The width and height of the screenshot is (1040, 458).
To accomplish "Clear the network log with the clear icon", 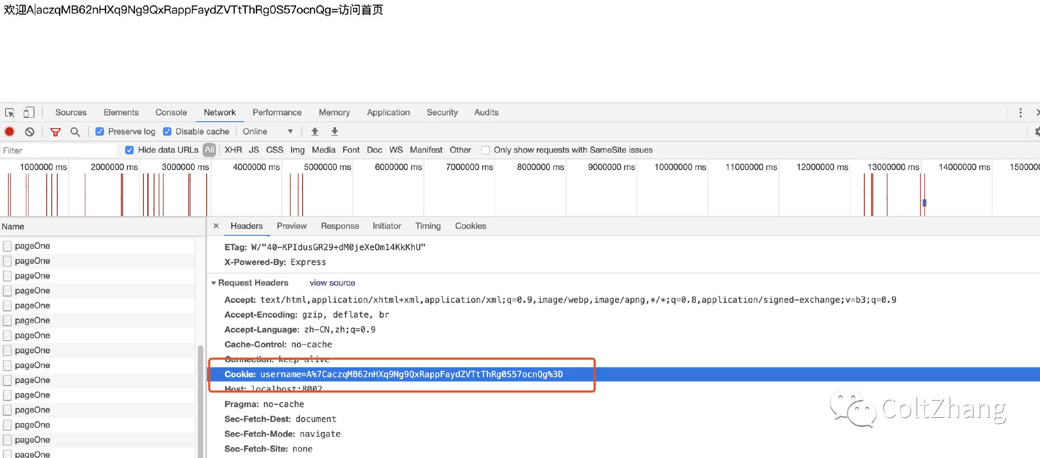I will 29,131.
